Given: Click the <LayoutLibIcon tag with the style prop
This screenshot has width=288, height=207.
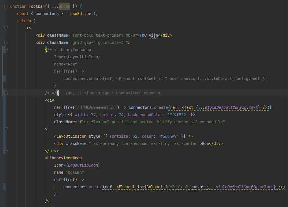Looking at the screenshot, I should [x=70, y=136].
